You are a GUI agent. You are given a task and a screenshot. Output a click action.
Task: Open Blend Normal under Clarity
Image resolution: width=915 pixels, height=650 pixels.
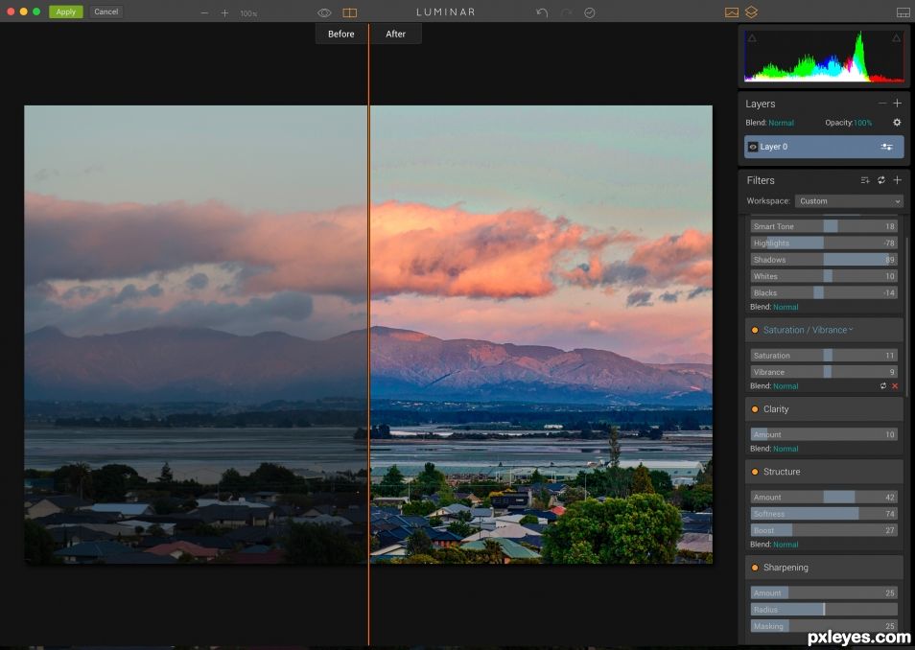[x=786, y=449]
